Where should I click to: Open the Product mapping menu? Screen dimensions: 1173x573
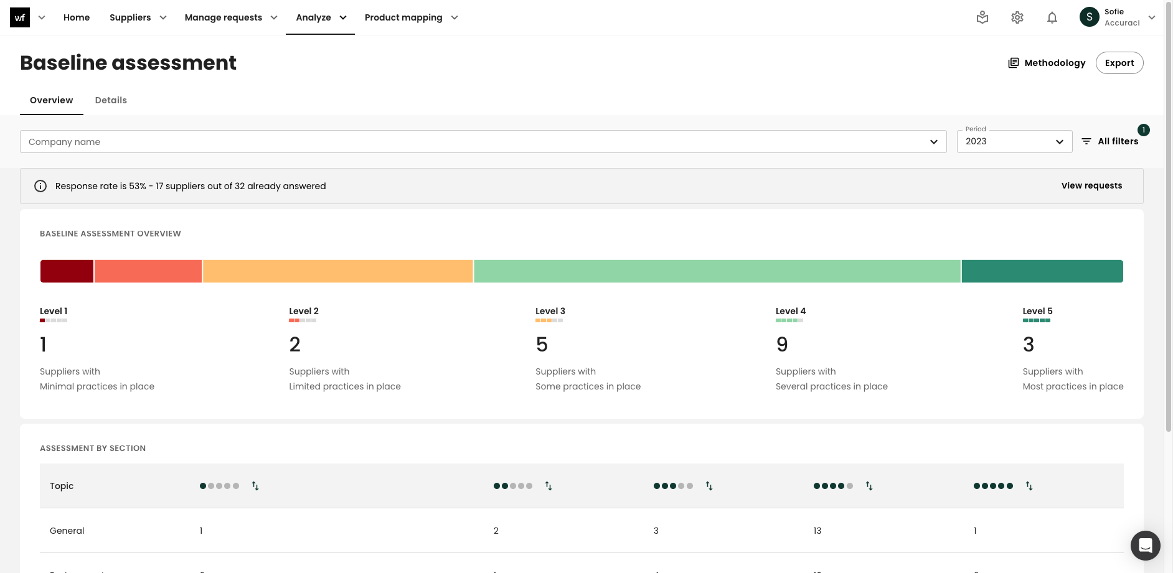click(411, 17)
